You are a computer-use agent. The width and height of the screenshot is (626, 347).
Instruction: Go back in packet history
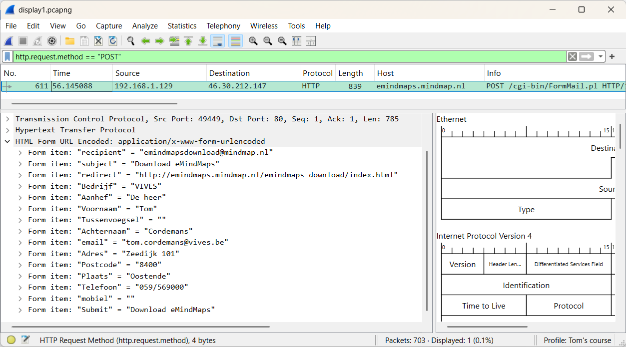(145, 41)
